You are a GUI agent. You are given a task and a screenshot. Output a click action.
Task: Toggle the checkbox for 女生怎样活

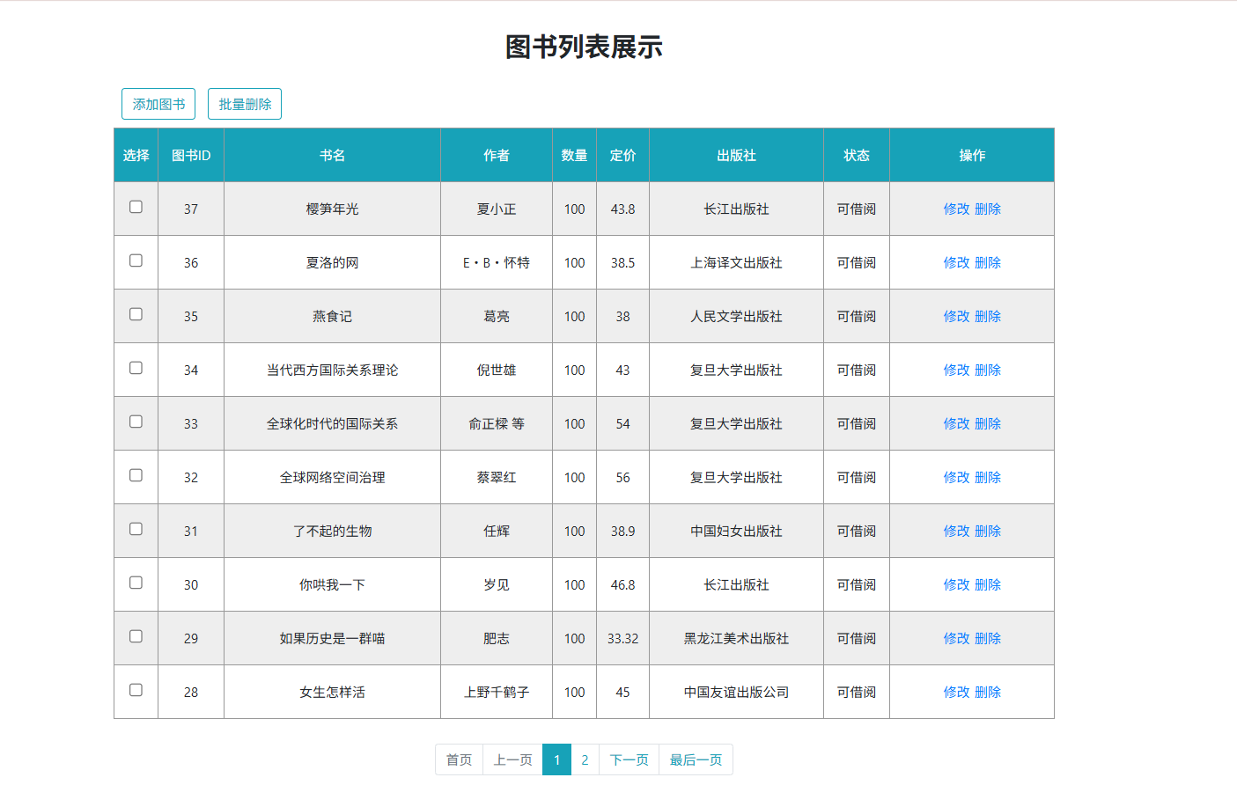click(x=136, y=690)
